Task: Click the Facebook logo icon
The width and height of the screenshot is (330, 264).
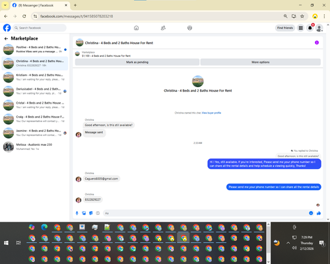Action: (x=7, y=28)
